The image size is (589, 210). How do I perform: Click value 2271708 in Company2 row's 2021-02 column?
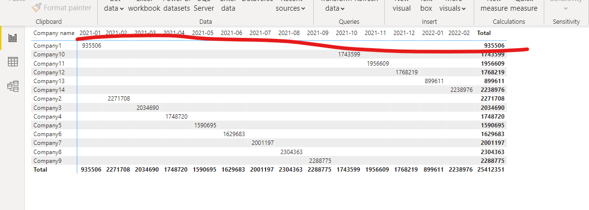click(x=119, y=99)
